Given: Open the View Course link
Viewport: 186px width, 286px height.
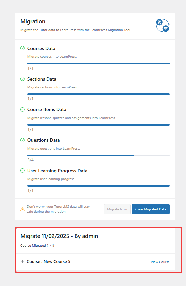Looking at the screenshot, I should pyautogui.click(x=160, y=262).
